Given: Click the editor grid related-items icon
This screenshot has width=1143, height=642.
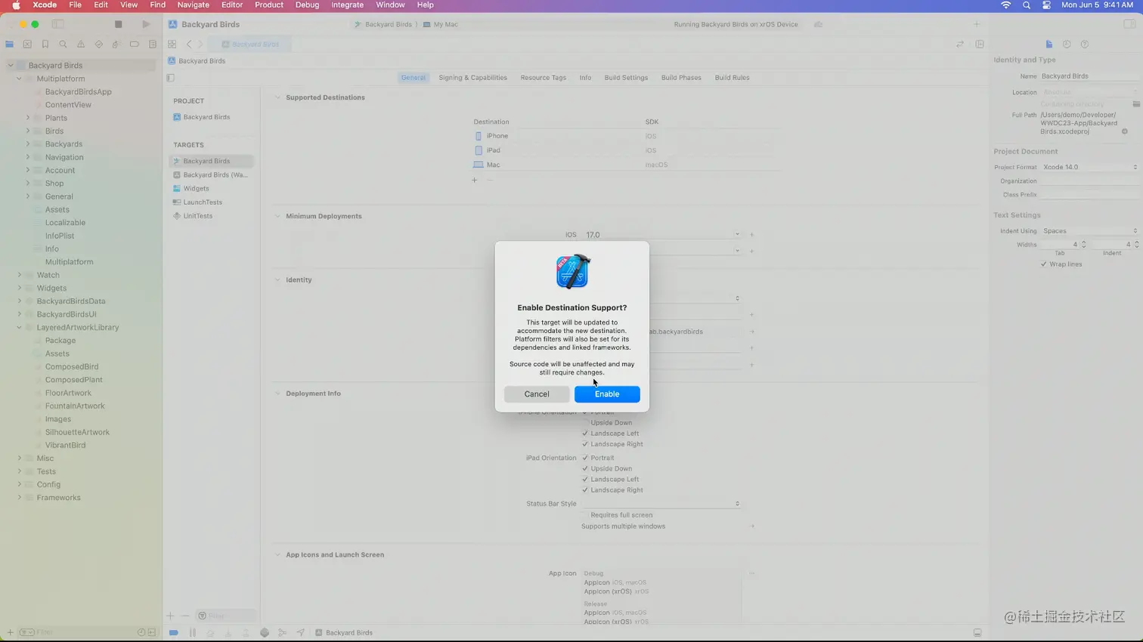Looking at the screenshot, I should point(172,45).
